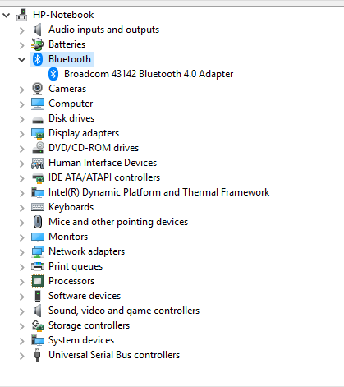Click the Intel Dynamic Platform framework icon
This screenshot has height=387, width=344.
pyautogui.click(x=38, y=192)
